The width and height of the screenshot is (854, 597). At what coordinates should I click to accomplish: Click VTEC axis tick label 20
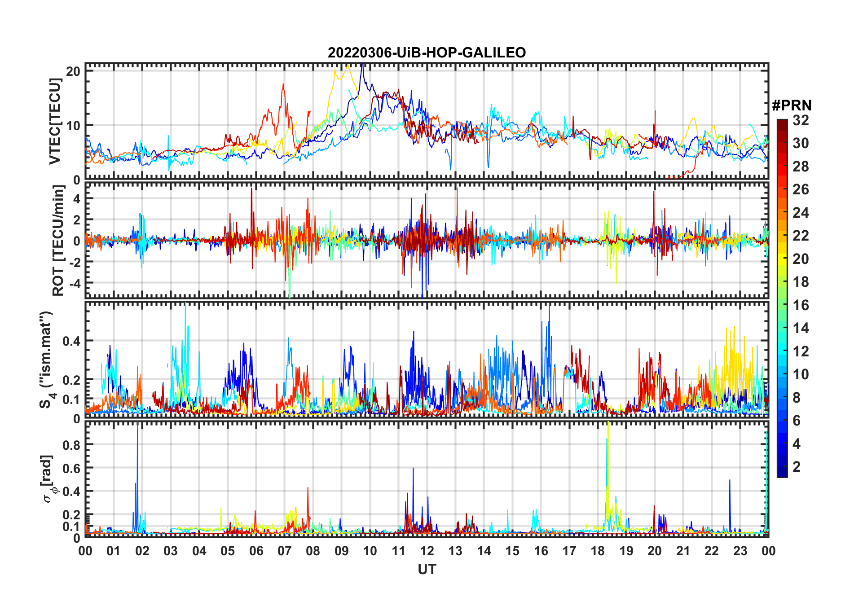coord(74,71)
